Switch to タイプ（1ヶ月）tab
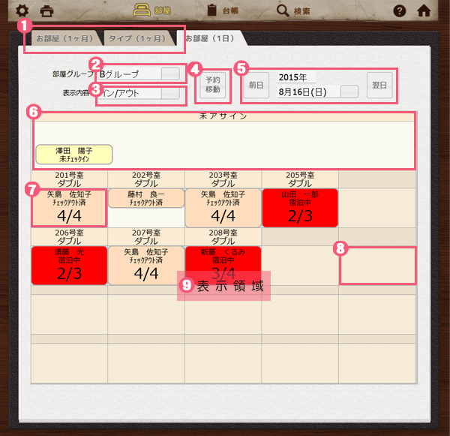 [139, 38]
